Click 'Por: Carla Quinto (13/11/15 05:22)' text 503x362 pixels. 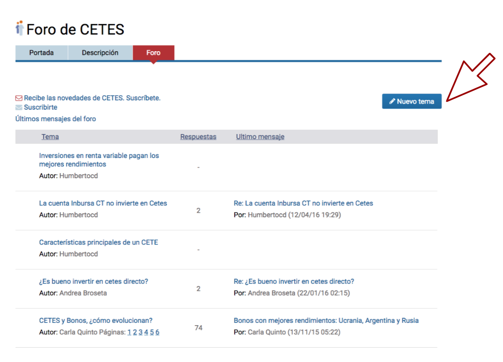tap(287, 332)
